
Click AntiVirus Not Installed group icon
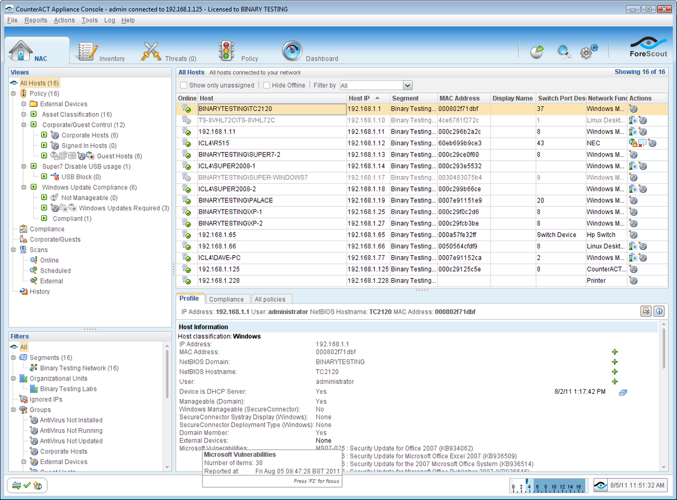coord(34,420)
